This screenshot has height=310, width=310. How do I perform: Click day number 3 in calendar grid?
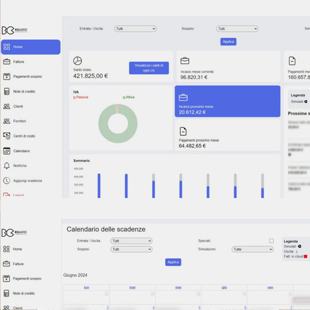(x=107, y=307)
